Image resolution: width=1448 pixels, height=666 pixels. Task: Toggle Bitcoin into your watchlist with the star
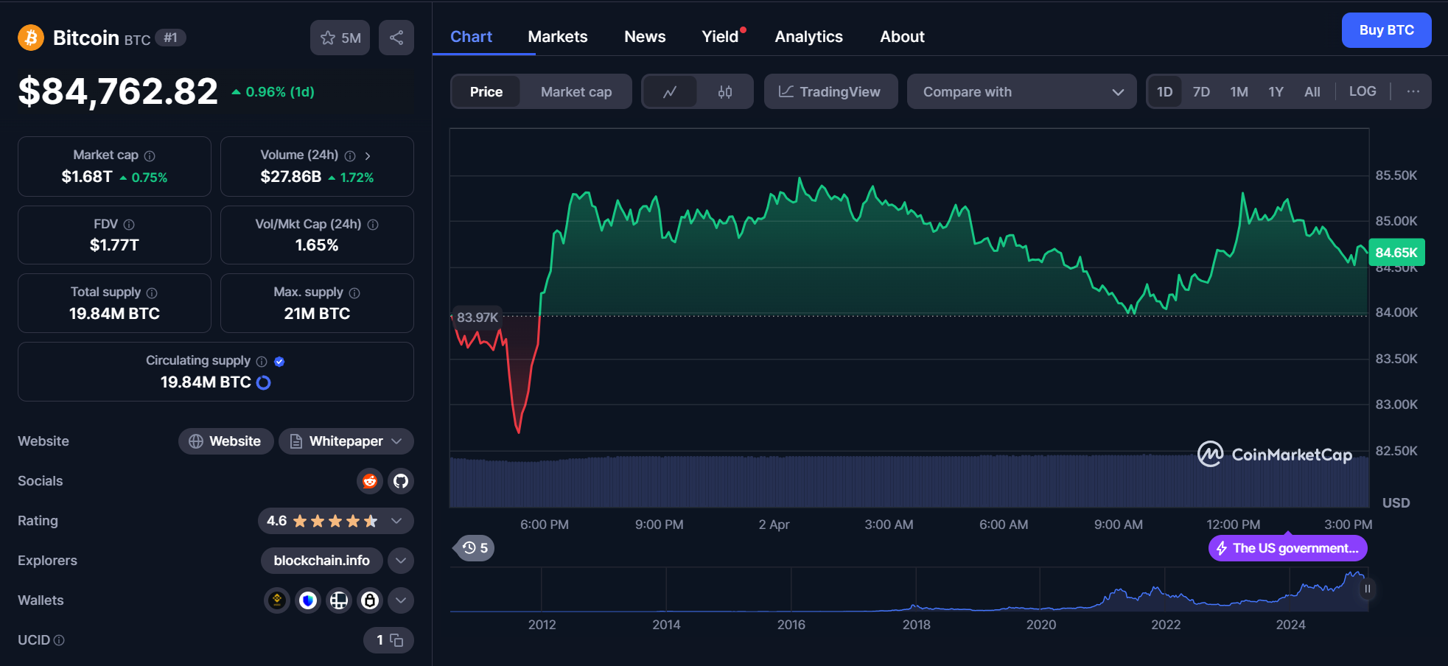[x=326, y=38]
